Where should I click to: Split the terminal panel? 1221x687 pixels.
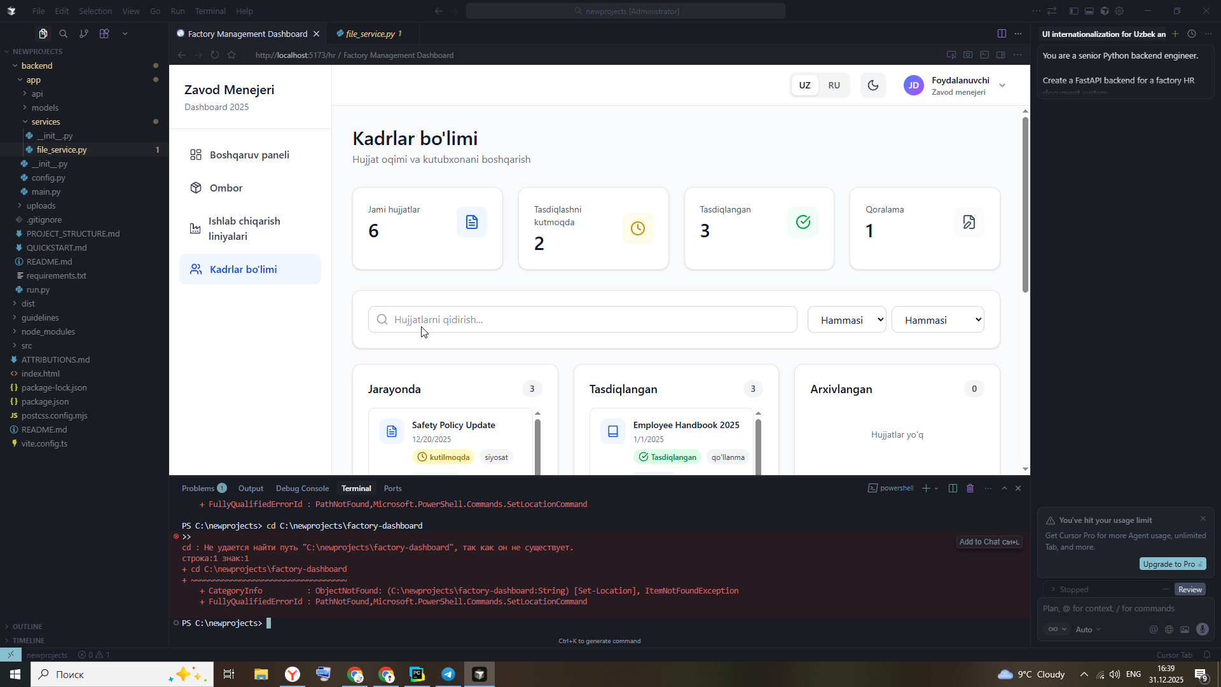(953, 489)
